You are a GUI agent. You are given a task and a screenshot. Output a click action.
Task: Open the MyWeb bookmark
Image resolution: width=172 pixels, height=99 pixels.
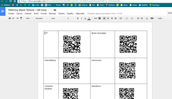pyautogui.click(x=143, y=5)
